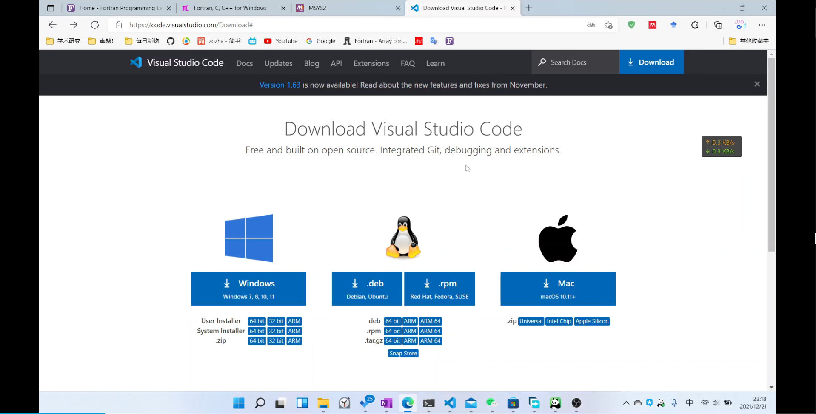This screenshot has height=414, width=816.
Task: Add page to favorites star icon
Action: click(608, 25)
